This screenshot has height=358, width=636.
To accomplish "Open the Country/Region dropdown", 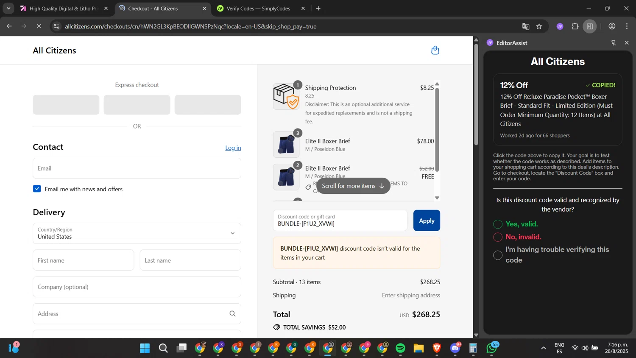I will [x=137, y=233].
